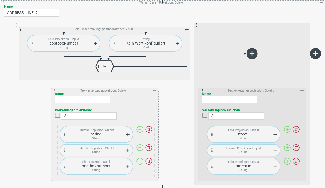
Task: Collapse the Feld-Einschränkung postboxNumber panel
Action: (187, 30)
